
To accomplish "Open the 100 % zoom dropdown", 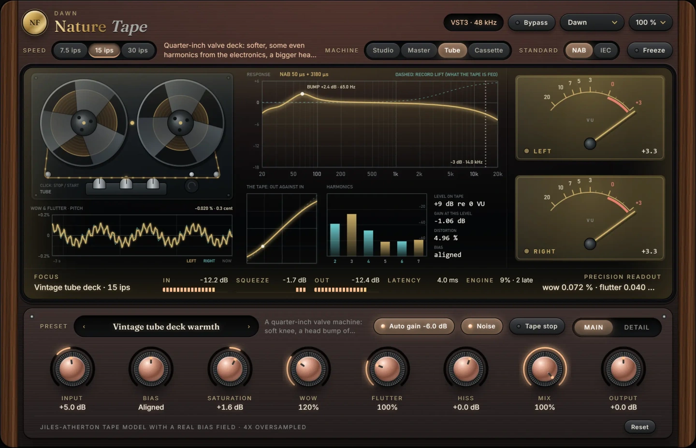I will coord(651,23).
